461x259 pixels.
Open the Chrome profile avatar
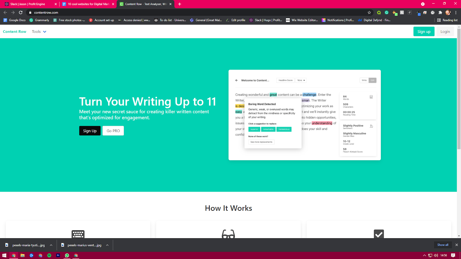click(x=448, y=12)
